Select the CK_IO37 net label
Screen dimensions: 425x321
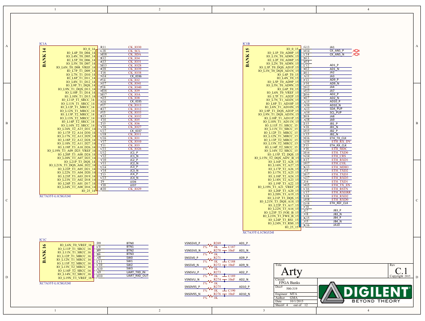136,131
